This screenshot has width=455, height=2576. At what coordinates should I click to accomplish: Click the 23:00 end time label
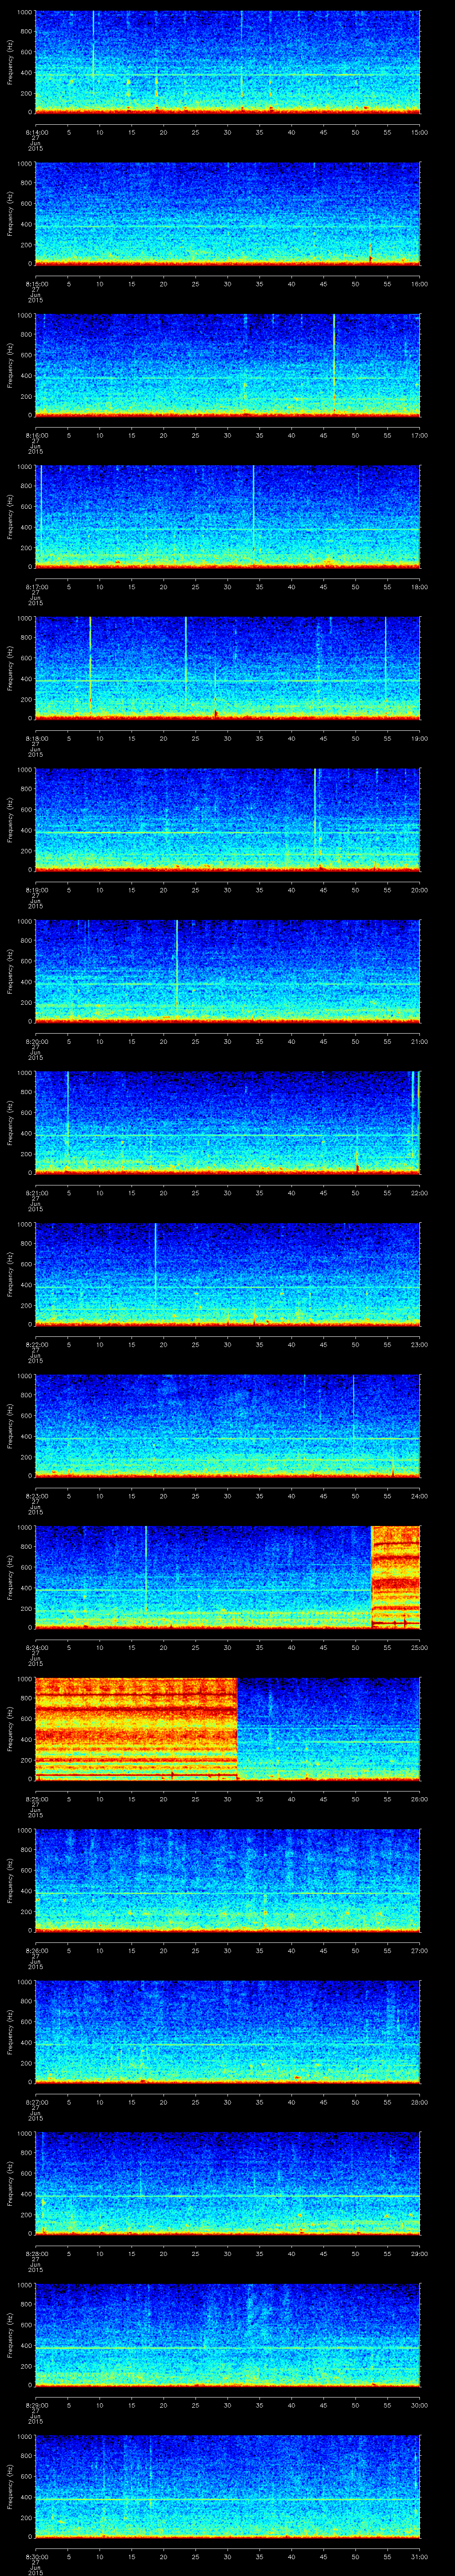[x=419, y=1344]
